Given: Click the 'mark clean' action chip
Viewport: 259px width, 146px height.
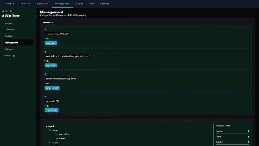Looking at the screenshot, I should point(51,43).
